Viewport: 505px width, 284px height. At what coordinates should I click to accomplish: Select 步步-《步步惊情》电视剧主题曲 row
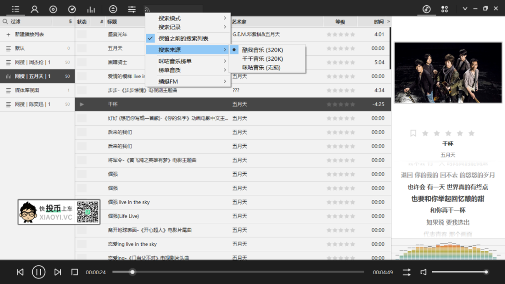tap(233, 90)
